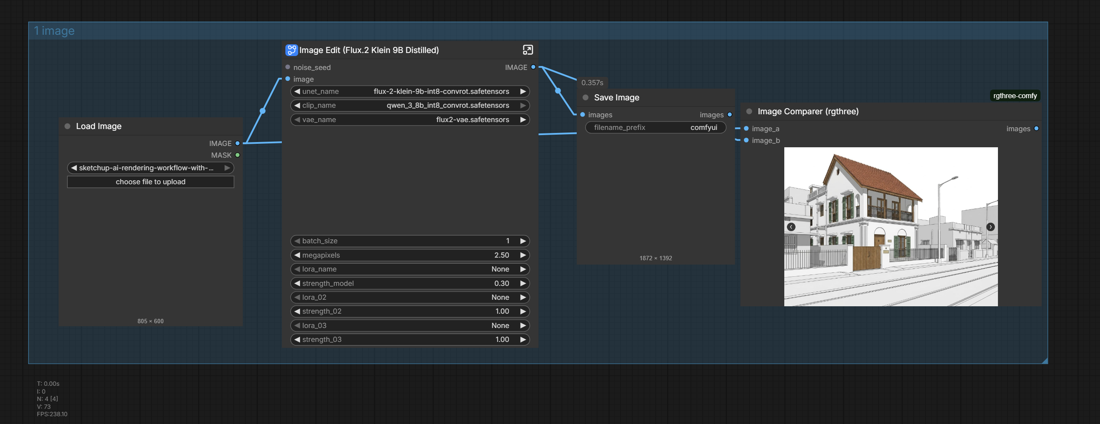Screen dimensions: 1100x424
Task: Click choose file to upload button
Action: (x=151, y=182)
